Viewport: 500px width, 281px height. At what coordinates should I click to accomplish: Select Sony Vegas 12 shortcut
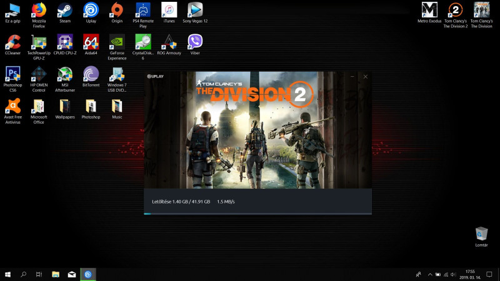[195, 13]
